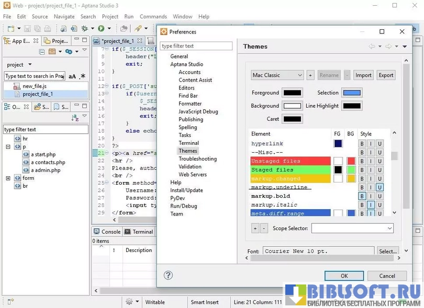Open the Mac Classic theme dropdown
This screenshot has width=424, height=308.
277,75
